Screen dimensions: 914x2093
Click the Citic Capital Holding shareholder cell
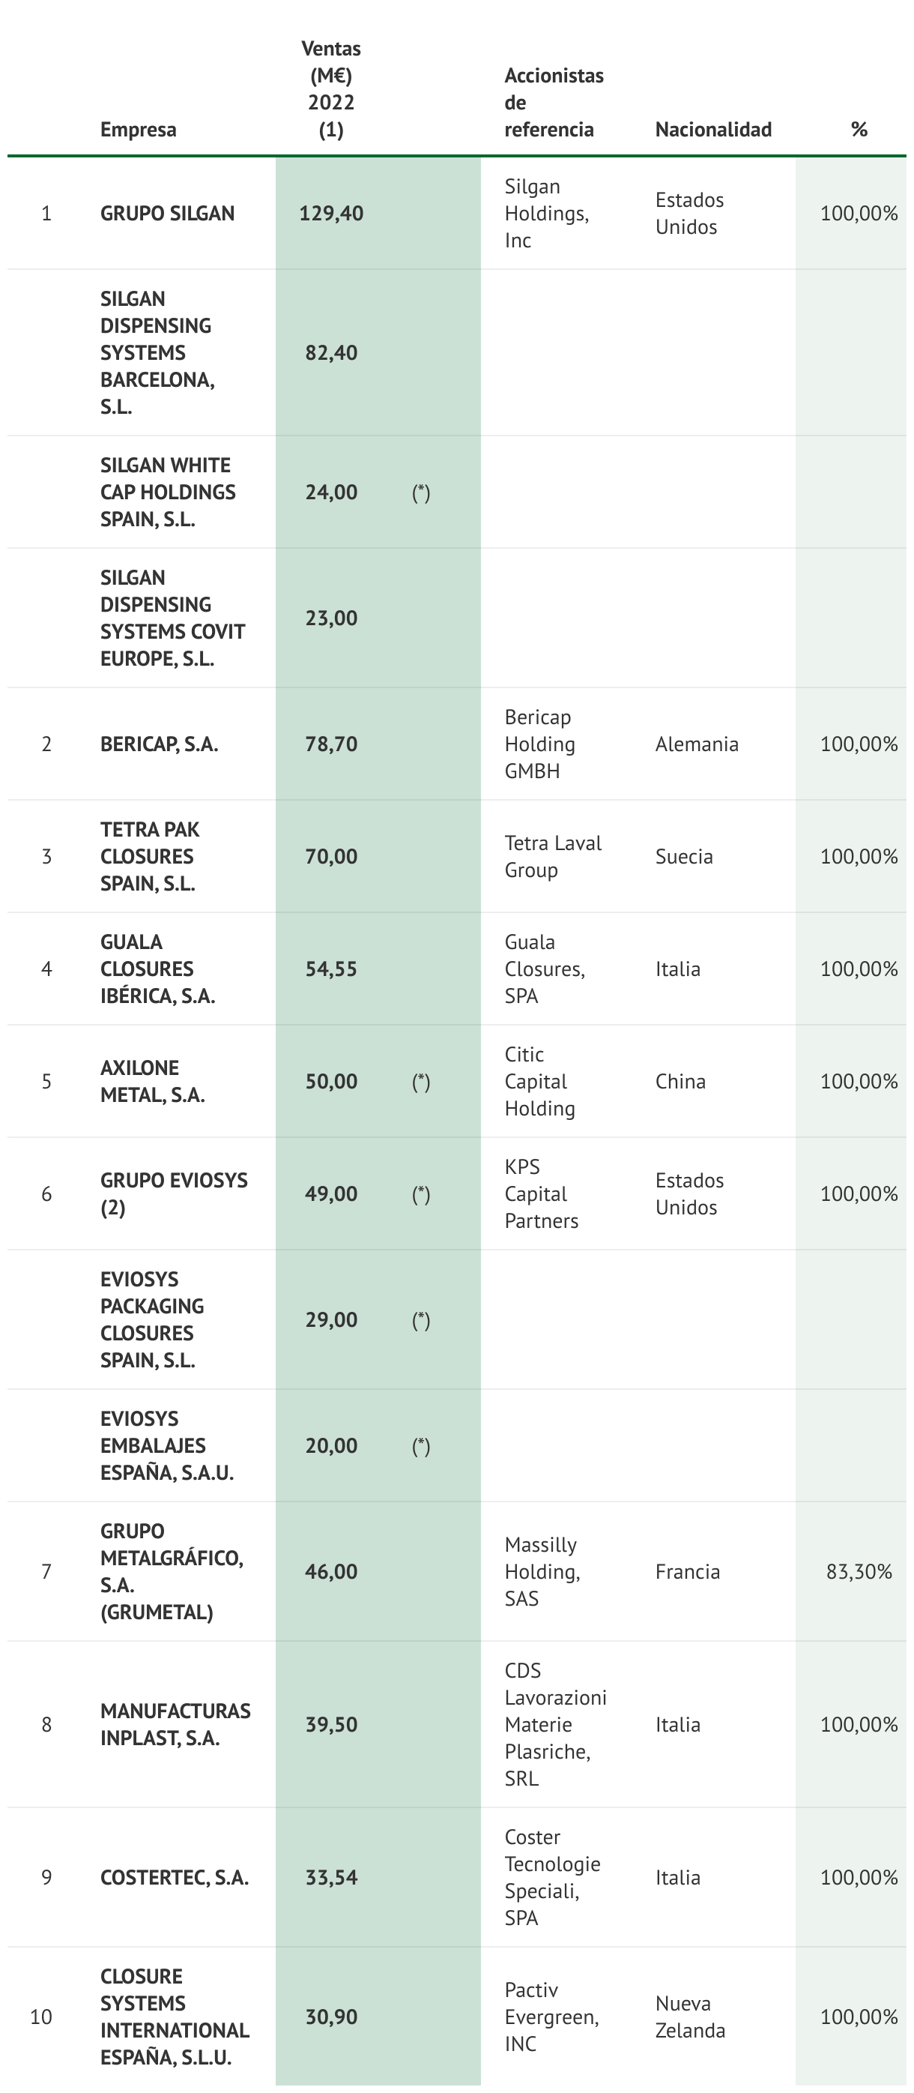point(539,1081)
